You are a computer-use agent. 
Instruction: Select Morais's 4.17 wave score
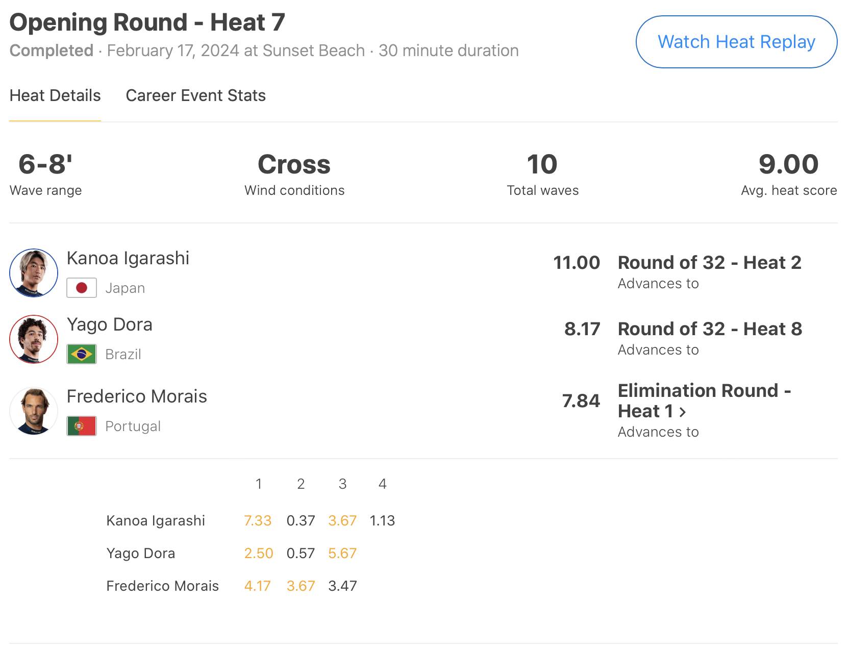pyautogui.click(x=258, y=586)
